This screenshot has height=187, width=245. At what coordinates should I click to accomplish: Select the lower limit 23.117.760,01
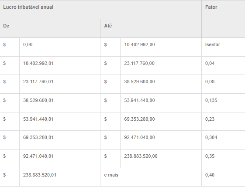click(60, 84)
